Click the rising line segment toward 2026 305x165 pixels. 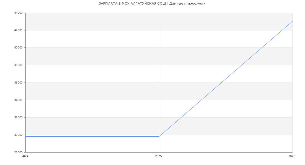226,79
